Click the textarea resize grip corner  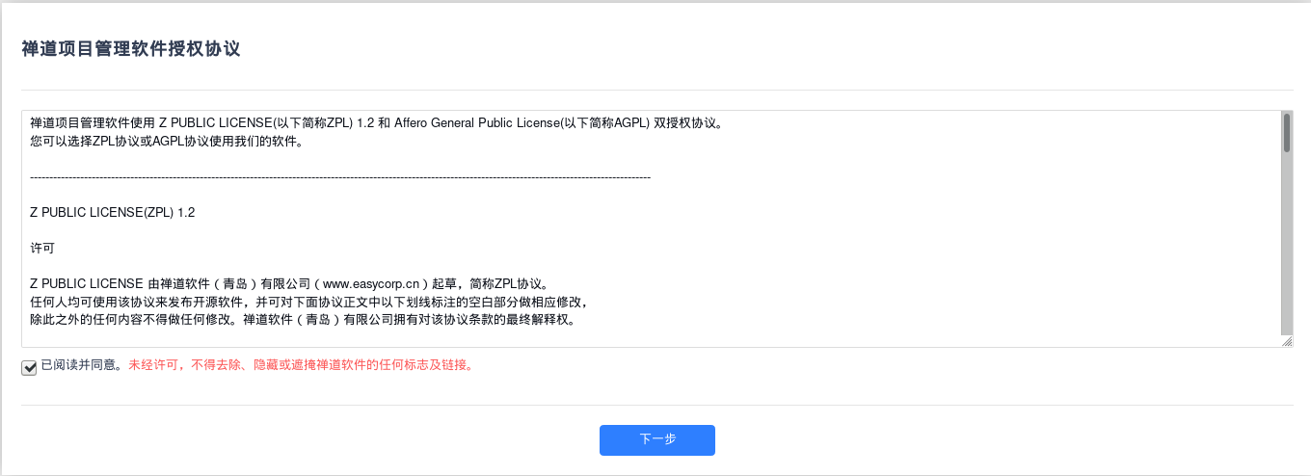tap(1287, 341)
